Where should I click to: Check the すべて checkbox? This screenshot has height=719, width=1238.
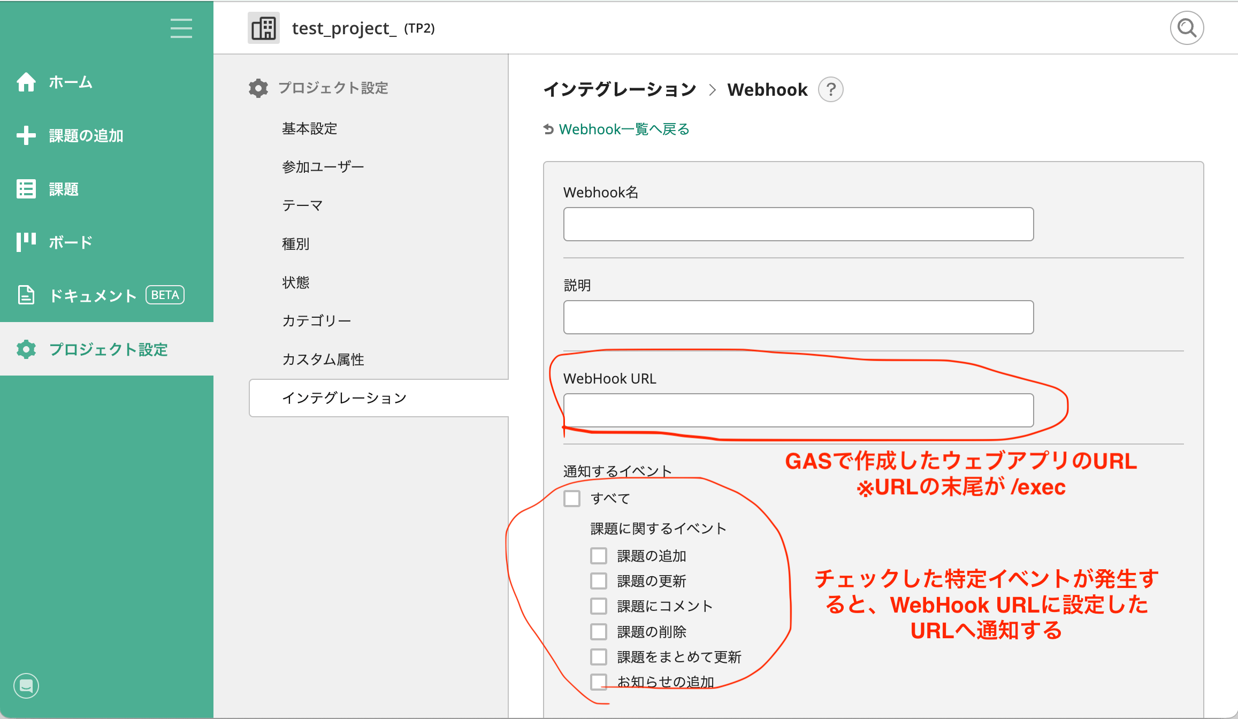click(572, 499)
